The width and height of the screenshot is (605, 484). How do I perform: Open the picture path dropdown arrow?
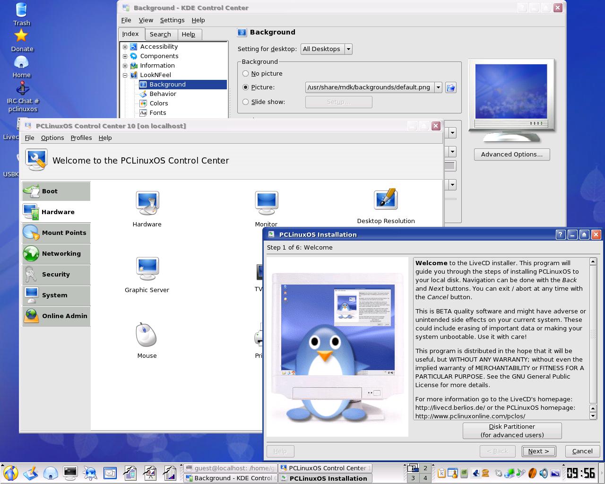[438, 87]
